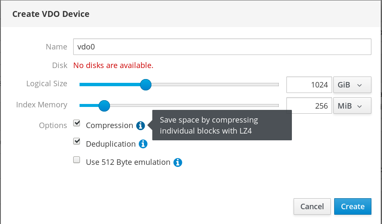Click the "Use 512 Byte emulation" label

[x=128, y=162]
